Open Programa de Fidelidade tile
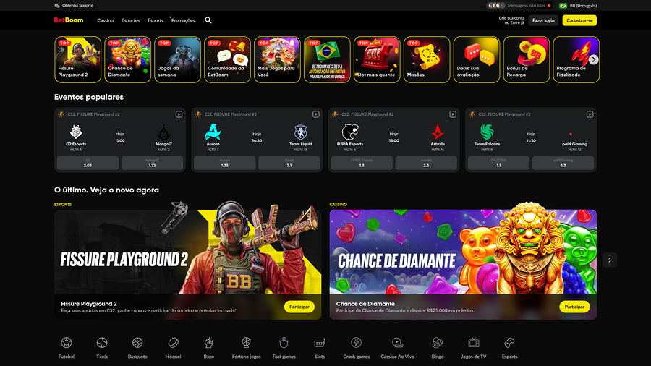Image resolution: width=651 pixels, height=366 pixels. point(576,60)
